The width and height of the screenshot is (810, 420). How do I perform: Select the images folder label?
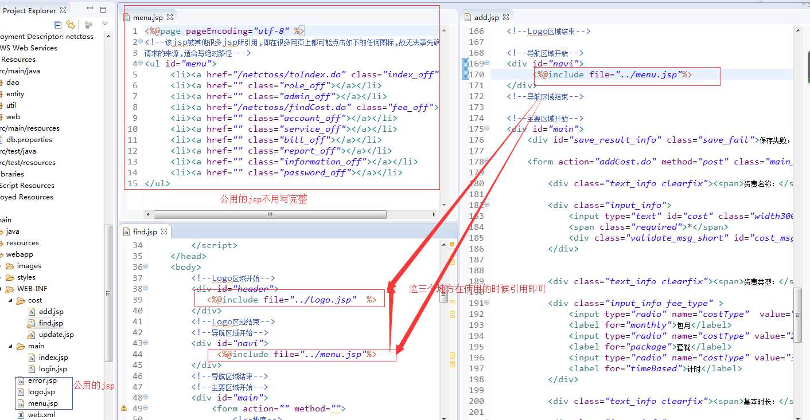click(29, 266)
